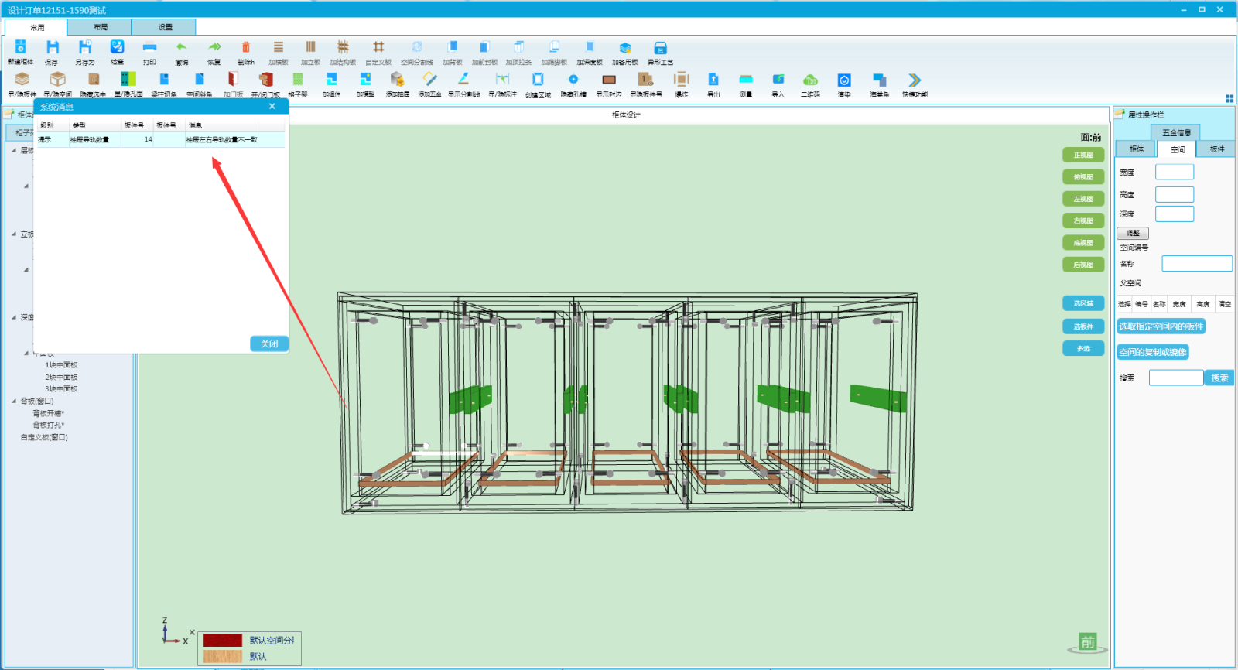Collapse the 背板(窗口) tree node
1238x670 pixels.
point(14,401)
